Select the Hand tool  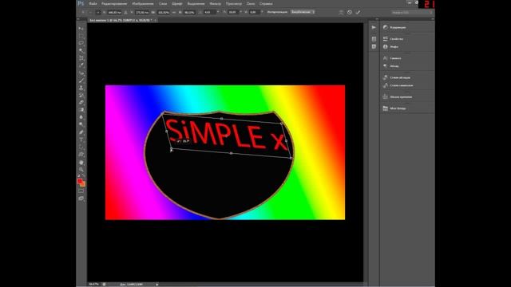[81, 163]
